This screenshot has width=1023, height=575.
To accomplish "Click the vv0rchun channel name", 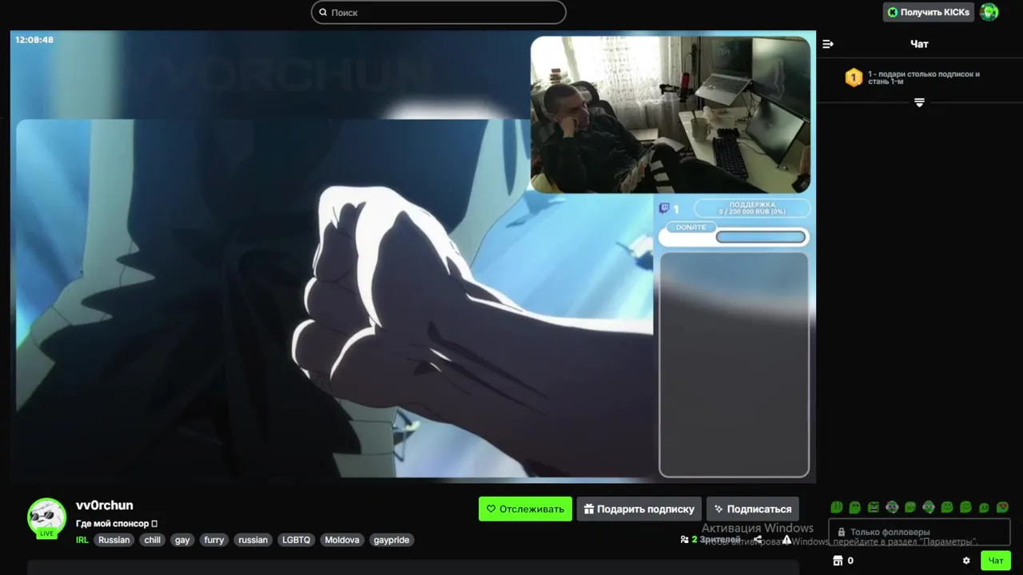I will (x=105, y=506).
